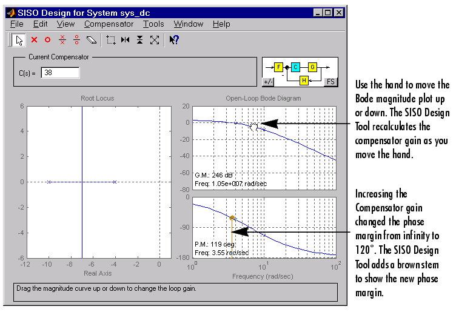Click the status bar drag magnitude message
This screenshot has width=456, height=312.
click(x=106, y=288)
